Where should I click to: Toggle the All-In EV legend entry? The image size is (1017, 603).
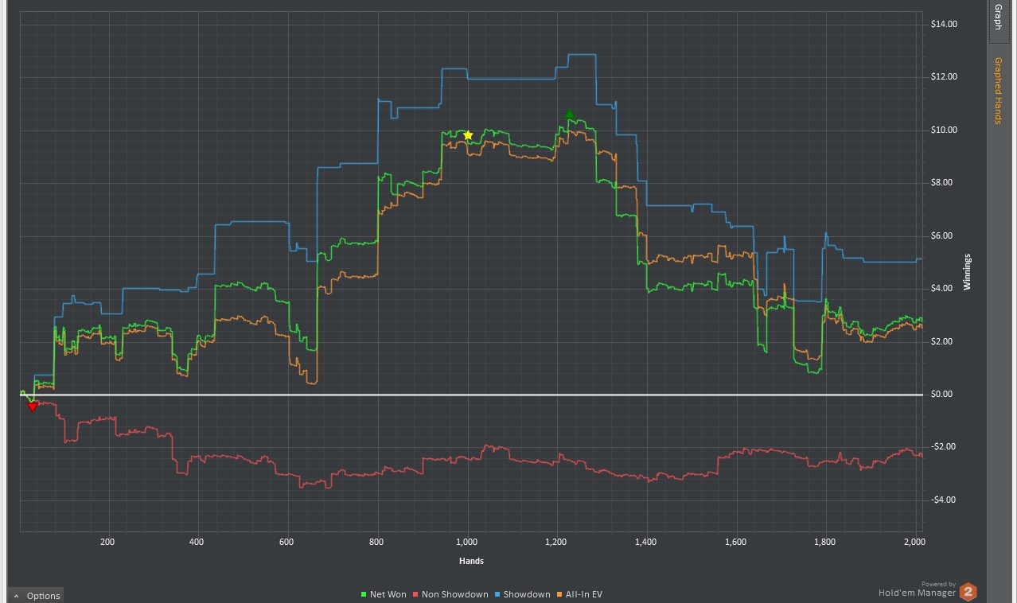[579, 594]
